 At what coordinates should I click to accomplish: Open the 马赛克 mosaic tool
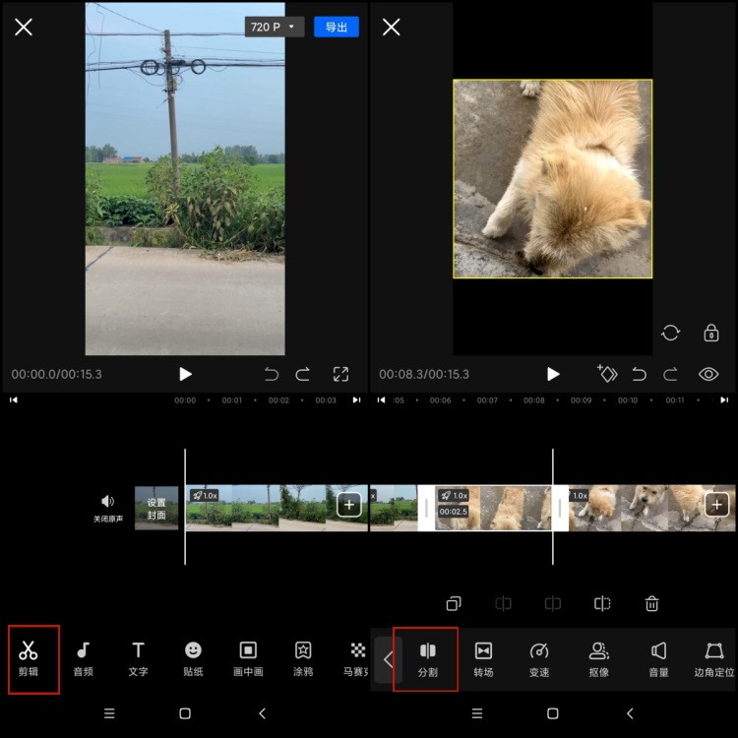click(356, 658)
